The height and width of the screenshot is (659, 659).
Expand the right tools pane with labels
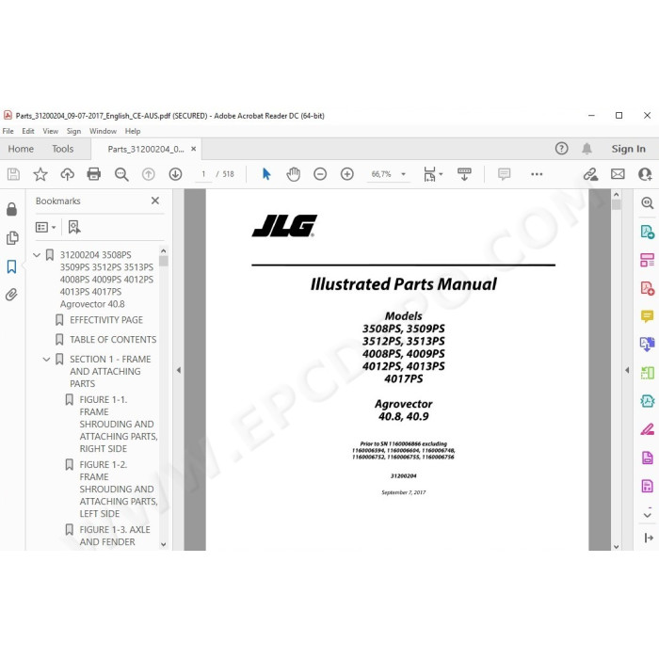[x=648, y=538]
